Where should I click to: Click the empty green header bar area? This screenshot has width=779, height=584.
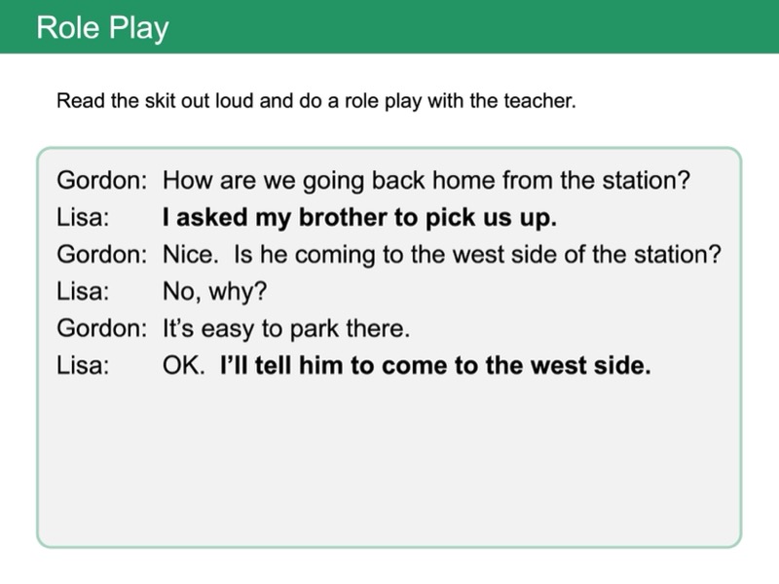(x=487, y=27)
